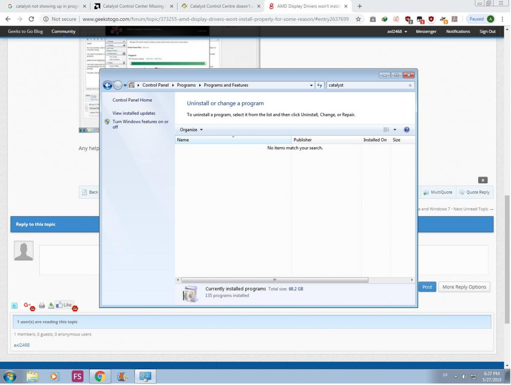Open Control Panel Home link
Image resolution: width=511 pixels, height=385 pixels.
pos(132,100)
